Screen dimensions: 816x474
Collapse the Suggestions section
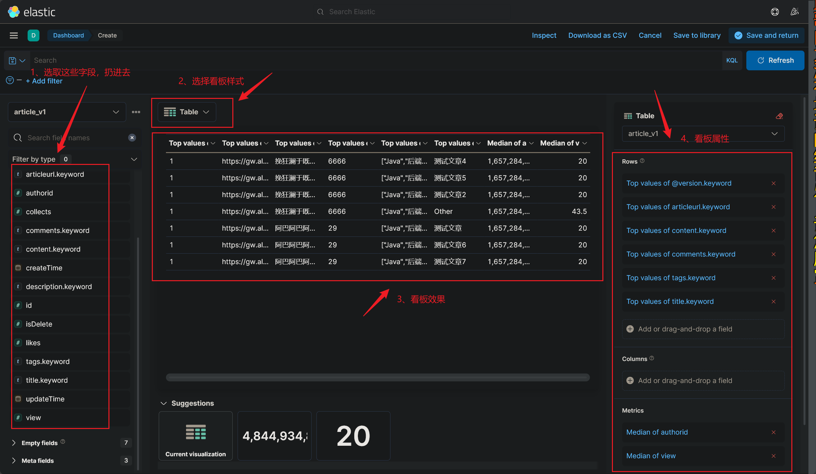163,403
